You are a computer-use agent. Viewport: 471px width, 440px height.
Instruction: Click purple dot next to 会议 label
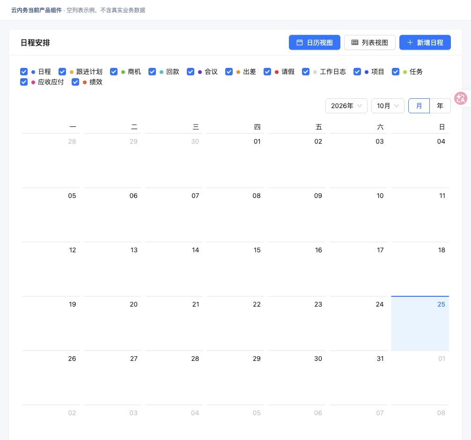200,72
